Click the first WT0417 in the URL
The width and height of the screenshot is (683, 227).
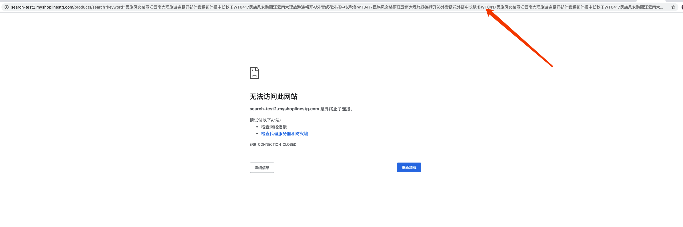(x=241, y=7)
